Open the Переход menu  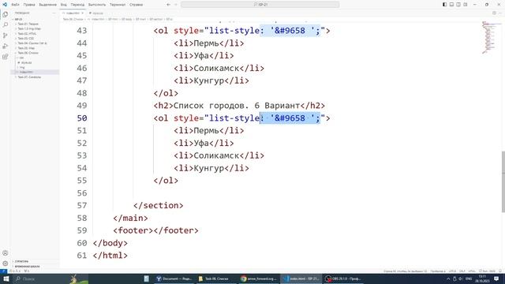[x=77, y=5]
